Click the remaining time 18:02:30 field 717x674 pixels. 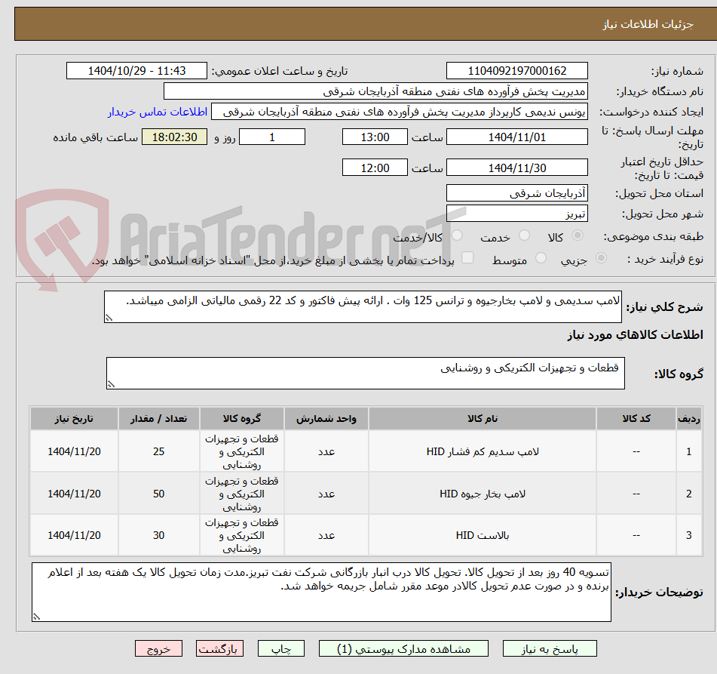pos(174,137)
